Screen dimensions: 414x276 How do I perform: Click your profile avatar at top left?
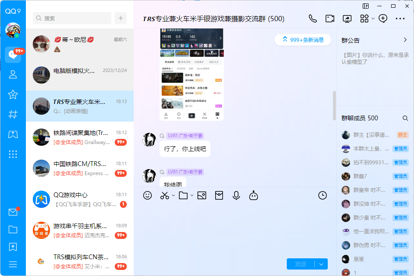point(13,30)
